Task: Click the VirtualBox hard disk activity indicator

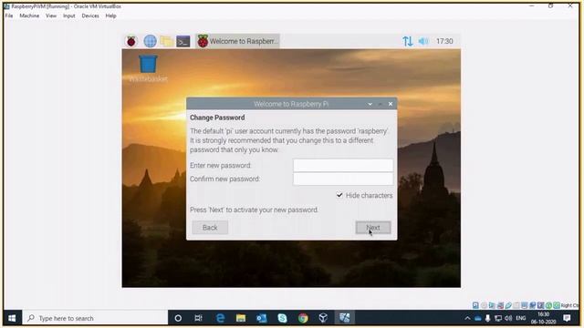Action: pos(475,305)
